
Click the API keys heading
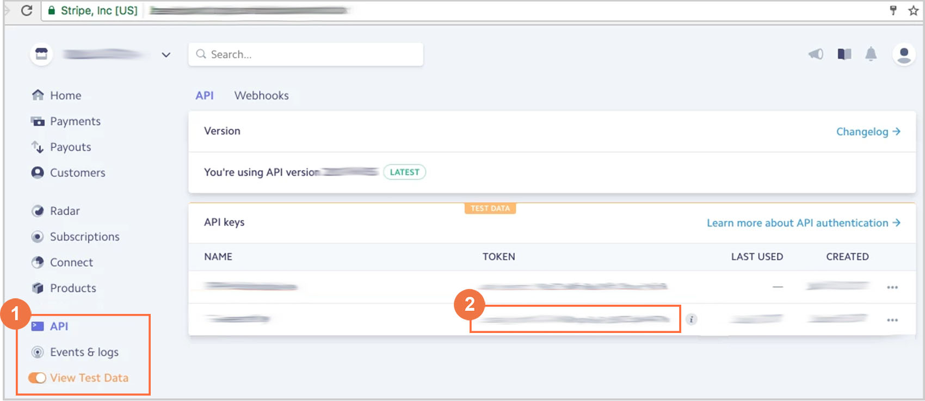pos(224,222)
